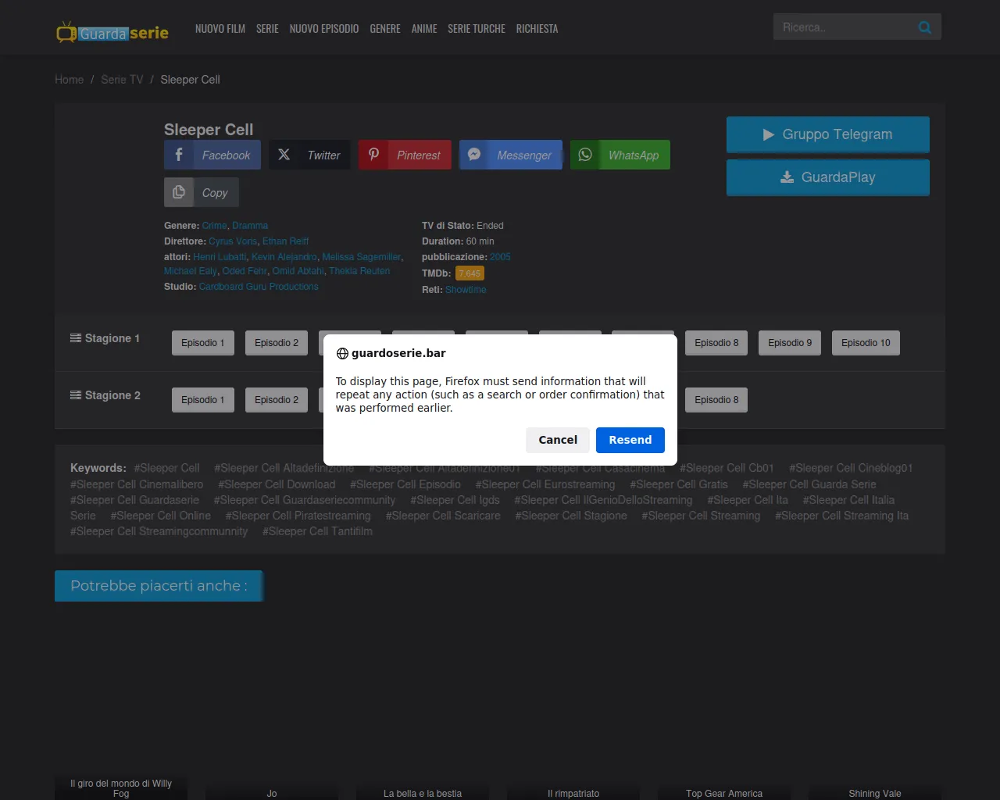Click the Dramma genre link

point(250,226)
